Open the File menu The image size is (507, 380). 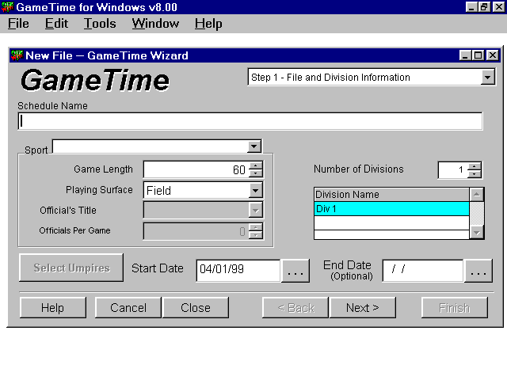click(18, 24)
